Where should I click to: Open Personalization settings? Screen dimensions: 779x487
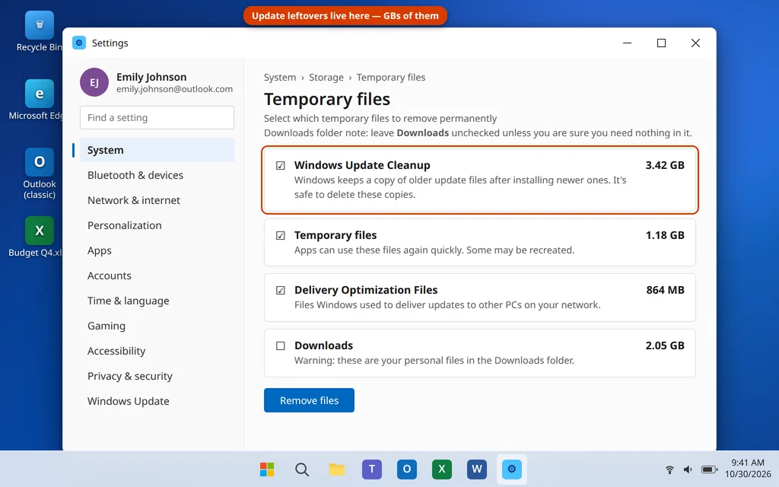[x=157, y=225]
